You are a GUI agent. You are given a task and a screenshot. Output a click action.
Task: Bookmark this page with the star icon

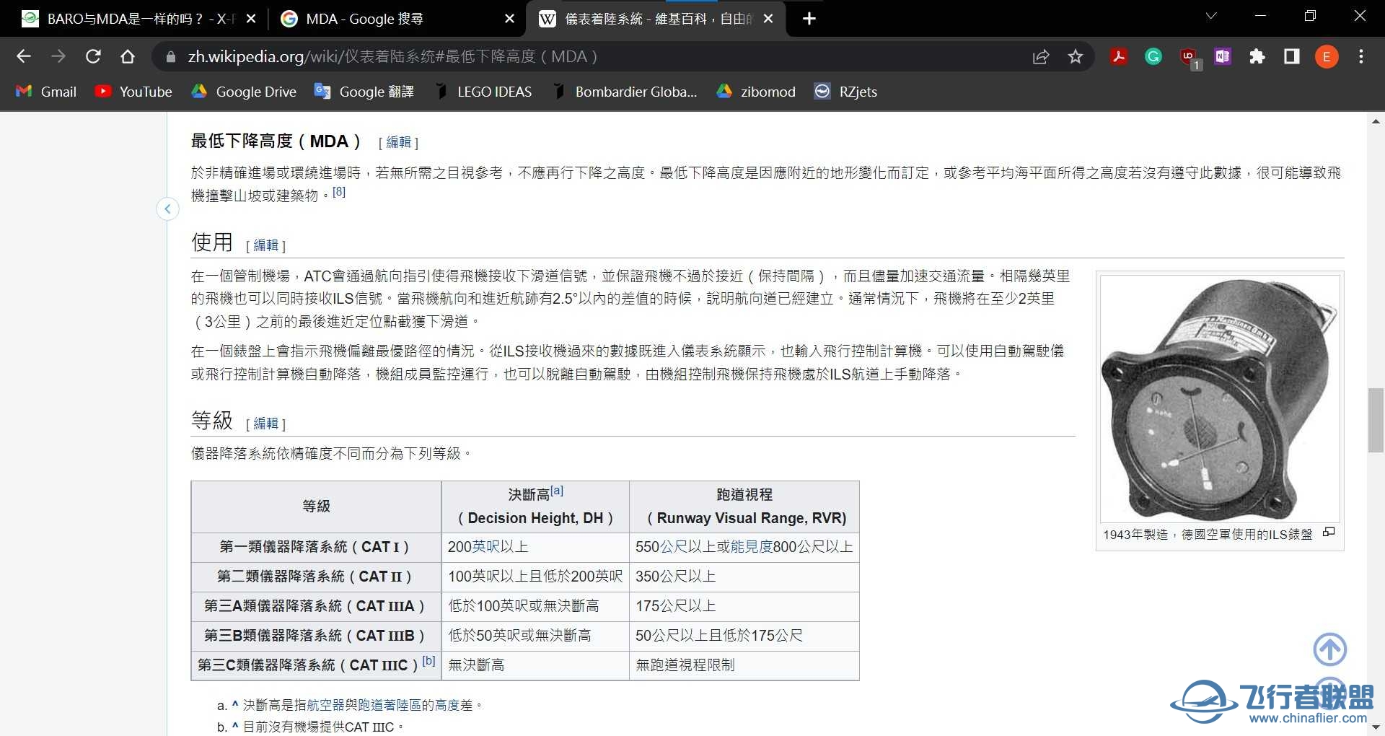1076,56
